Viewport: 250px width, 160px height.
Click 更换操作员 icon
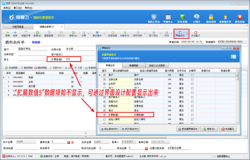tap(225, 19)
